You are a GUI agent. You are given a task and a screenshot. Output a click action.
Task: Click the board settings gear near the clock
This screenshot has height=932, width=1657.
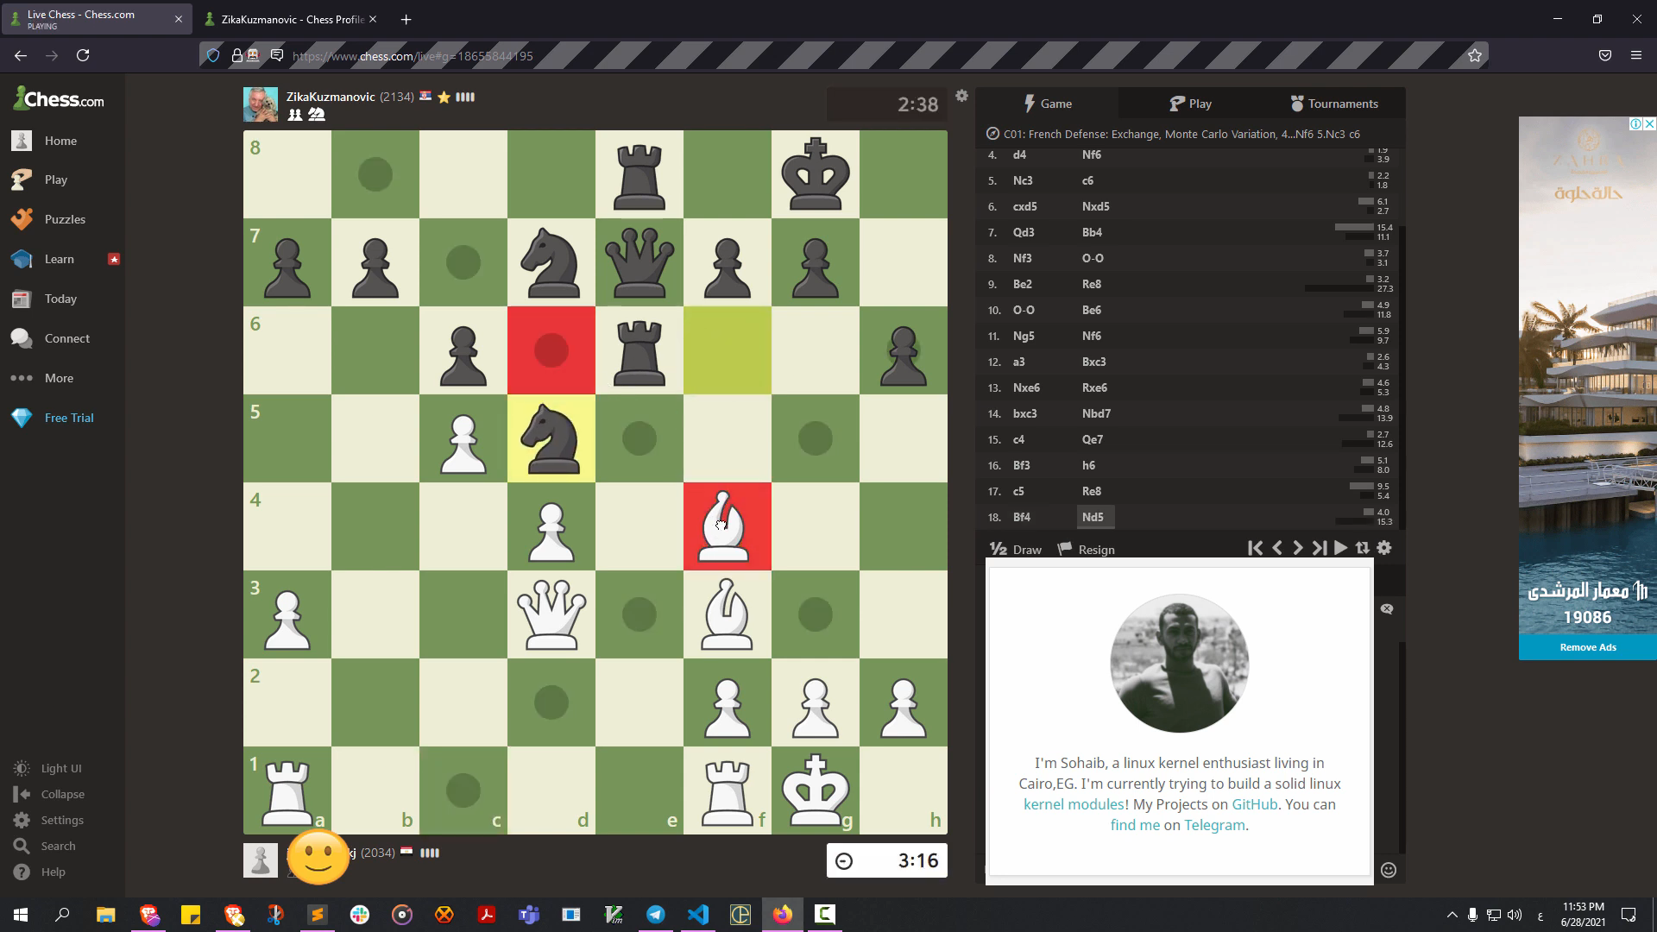961,96
